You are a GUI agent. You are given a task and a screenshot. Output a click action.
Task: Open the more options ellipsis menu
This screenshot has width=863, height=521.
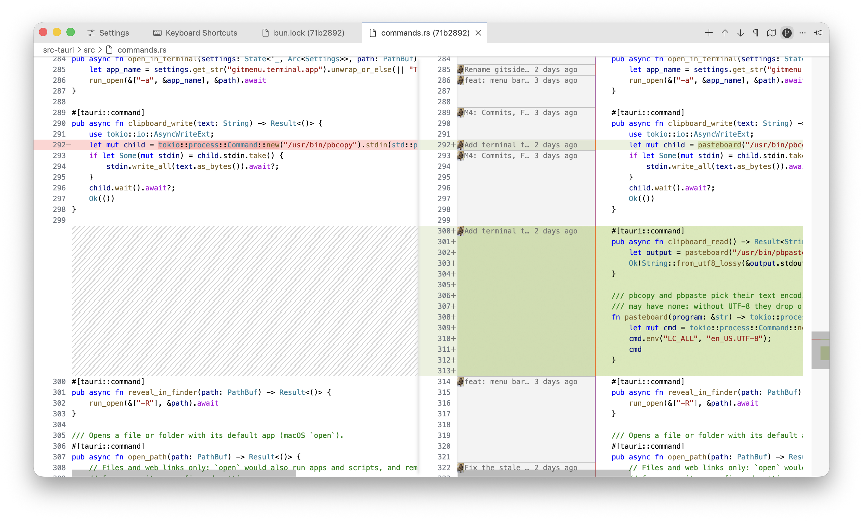[x=803, y=33]
